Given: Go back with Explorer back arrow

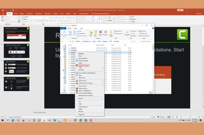Looking at the screenshot, I should pyautogui.click(x=62, y=42).
